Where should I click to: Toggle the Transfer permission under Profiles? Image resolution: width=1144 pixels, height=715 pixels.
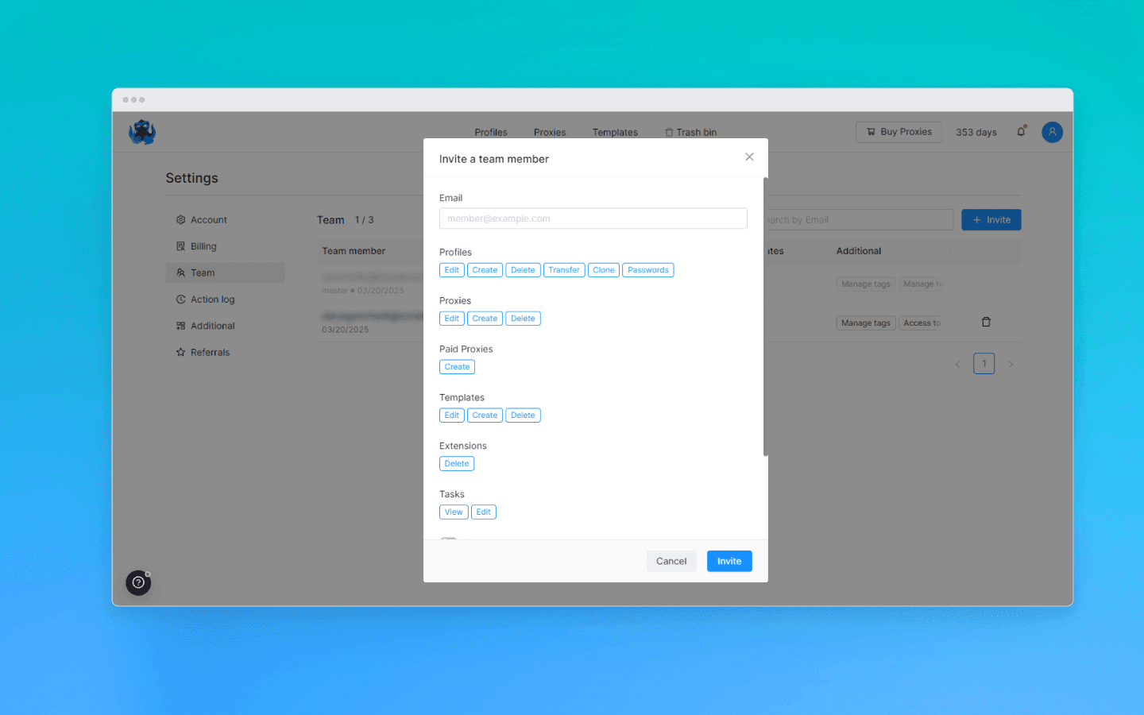coord(564,269)
